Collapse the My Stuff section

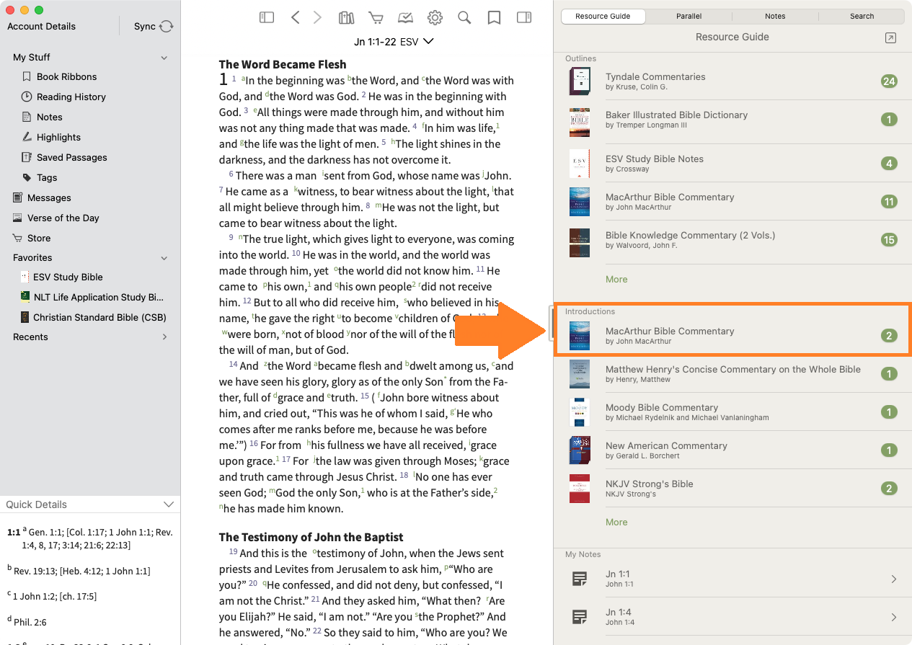[164, 58]
